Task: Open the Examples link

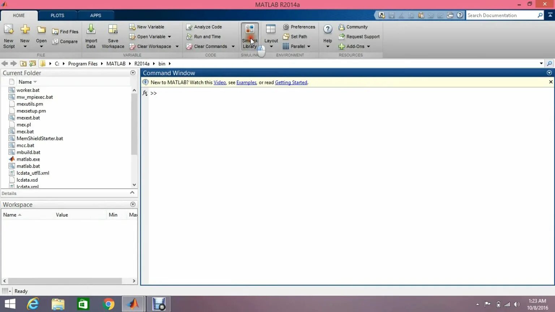Action: 246,82
